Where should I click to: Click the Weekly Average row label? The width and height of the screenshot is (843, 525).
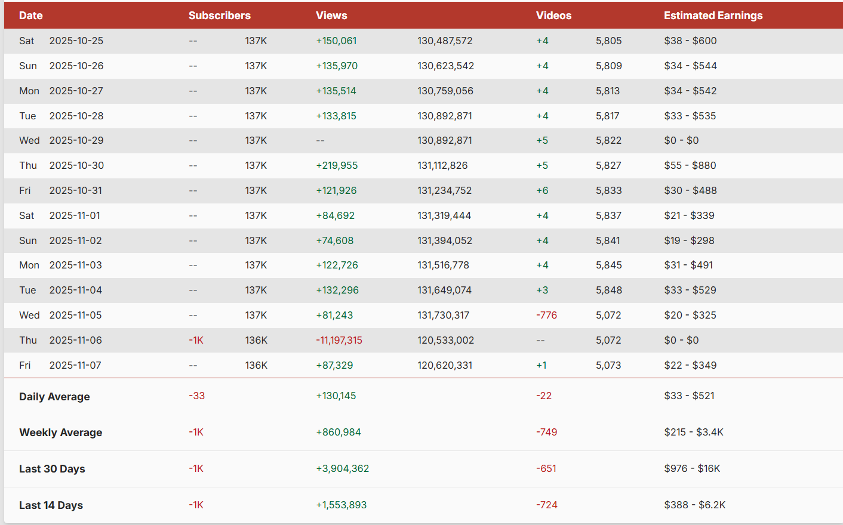[60, 433]
